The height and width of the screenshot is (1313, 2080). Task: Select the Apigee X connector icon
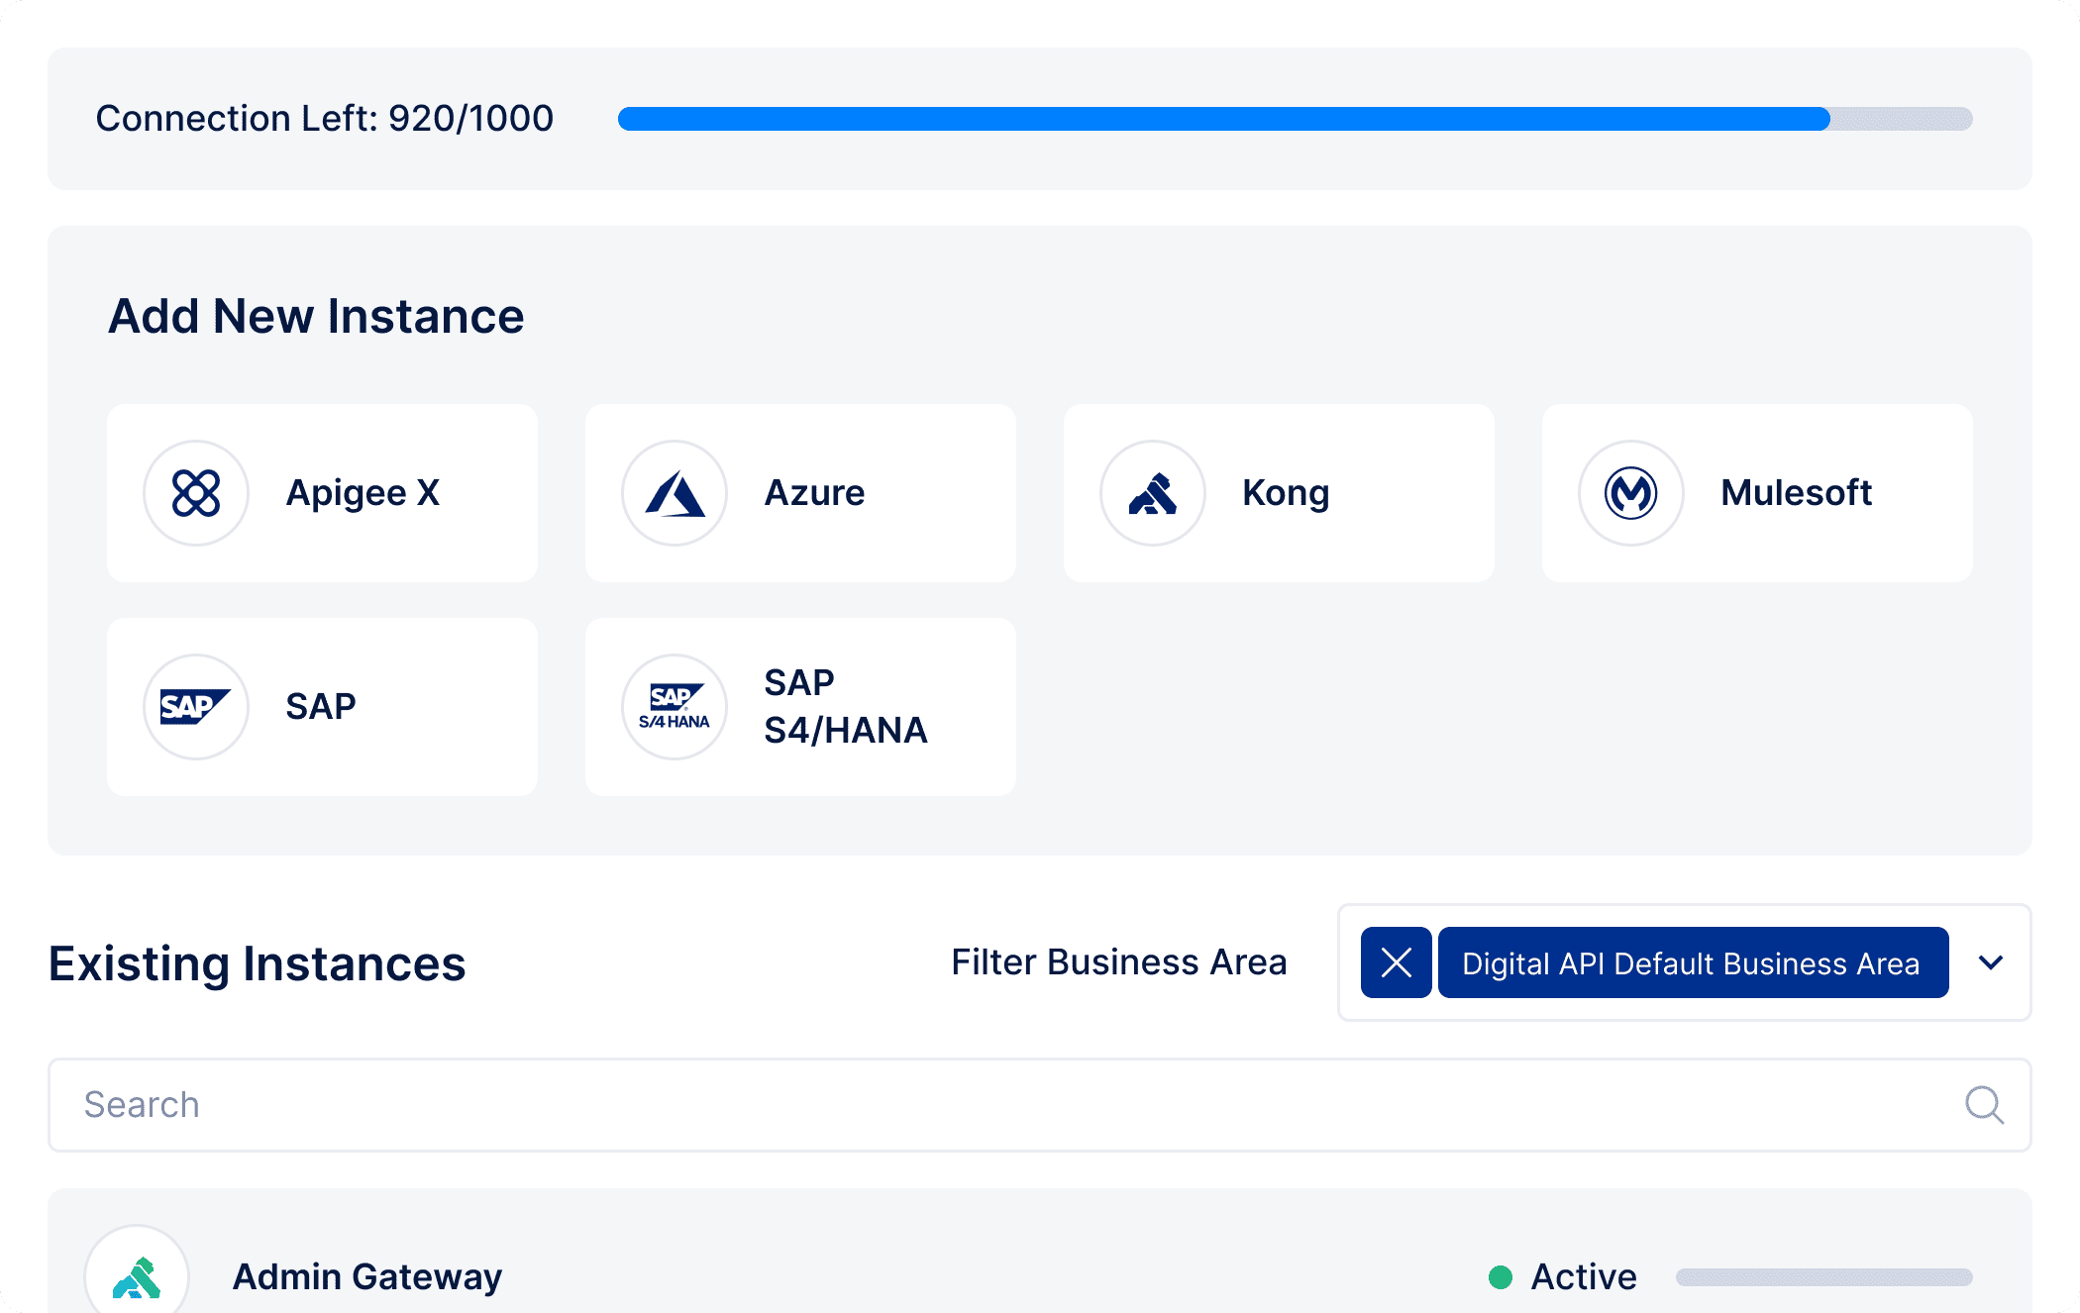196,492
